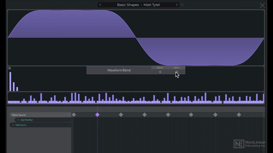Select the third keyframe diamond on timeline
Screen dimensions: 273x153
121,115
